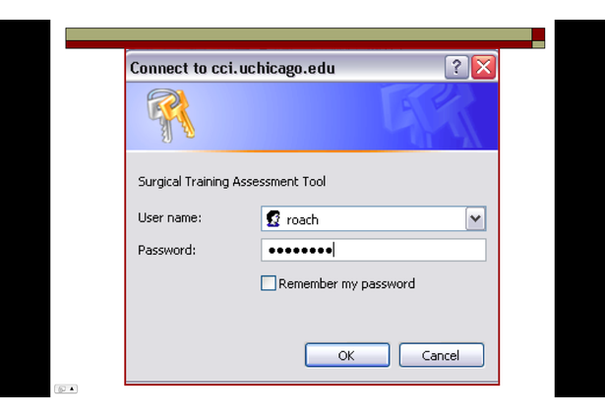The width and height of the screenshot is (605, 417).
Task: Click the silver and gold keys icon
Action: click(170, 114)
